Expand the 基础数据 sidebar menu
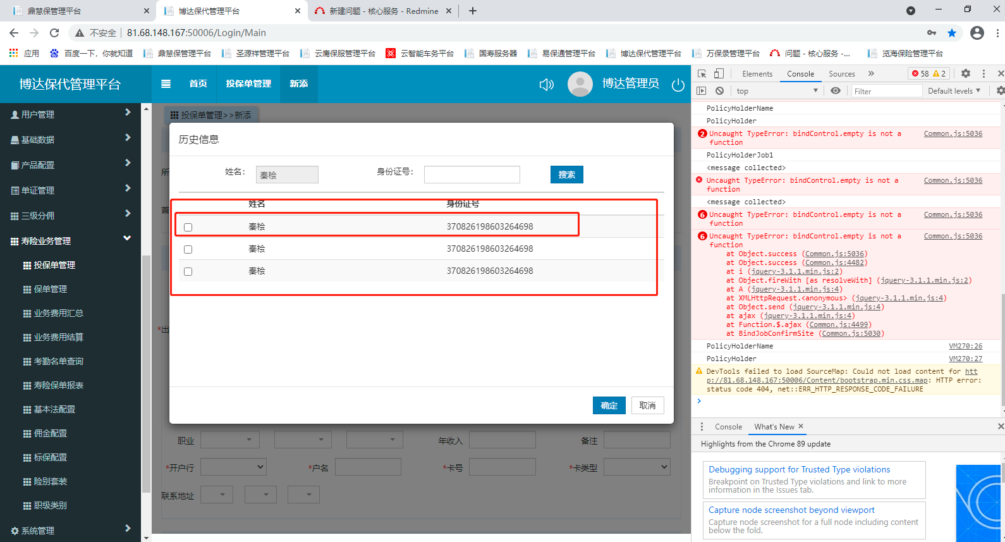1005x542 pixels. coord(71,140)
